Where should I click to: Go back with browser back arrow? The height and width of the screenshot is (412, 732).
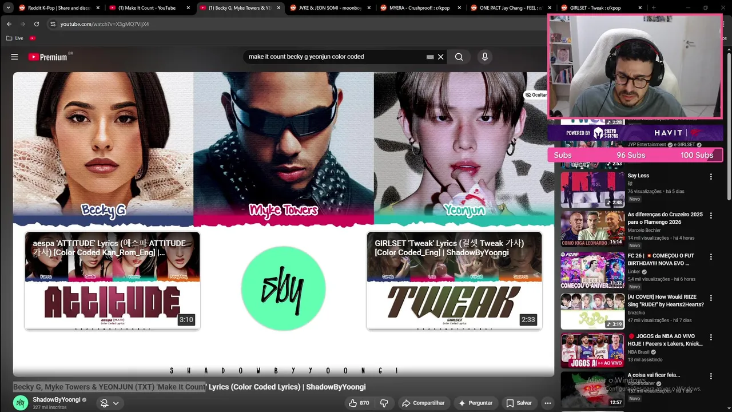tap(9, 24)
